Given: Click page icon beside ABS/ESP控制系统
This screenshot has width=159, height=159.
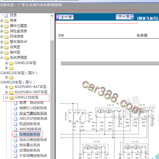Looking at the screenshot, I should coord(16,119).
